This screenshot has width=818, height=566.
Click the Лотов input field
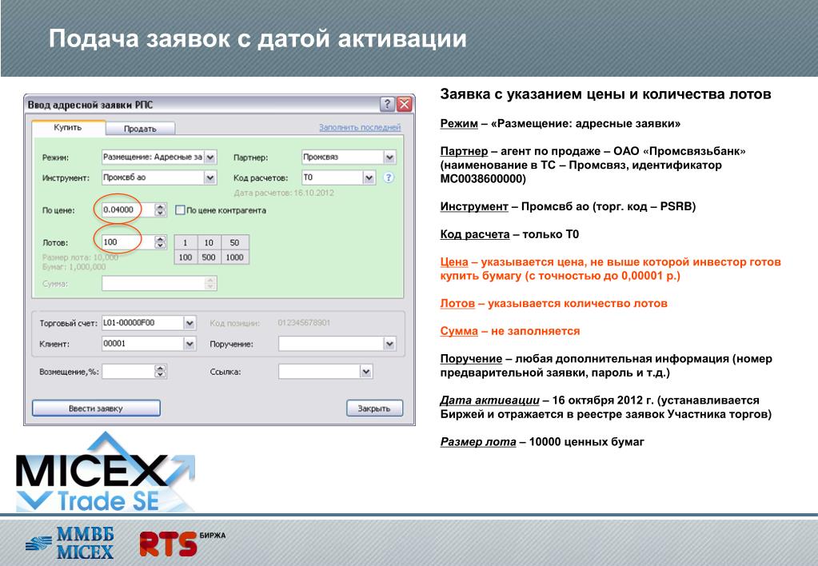click(128, 242)
